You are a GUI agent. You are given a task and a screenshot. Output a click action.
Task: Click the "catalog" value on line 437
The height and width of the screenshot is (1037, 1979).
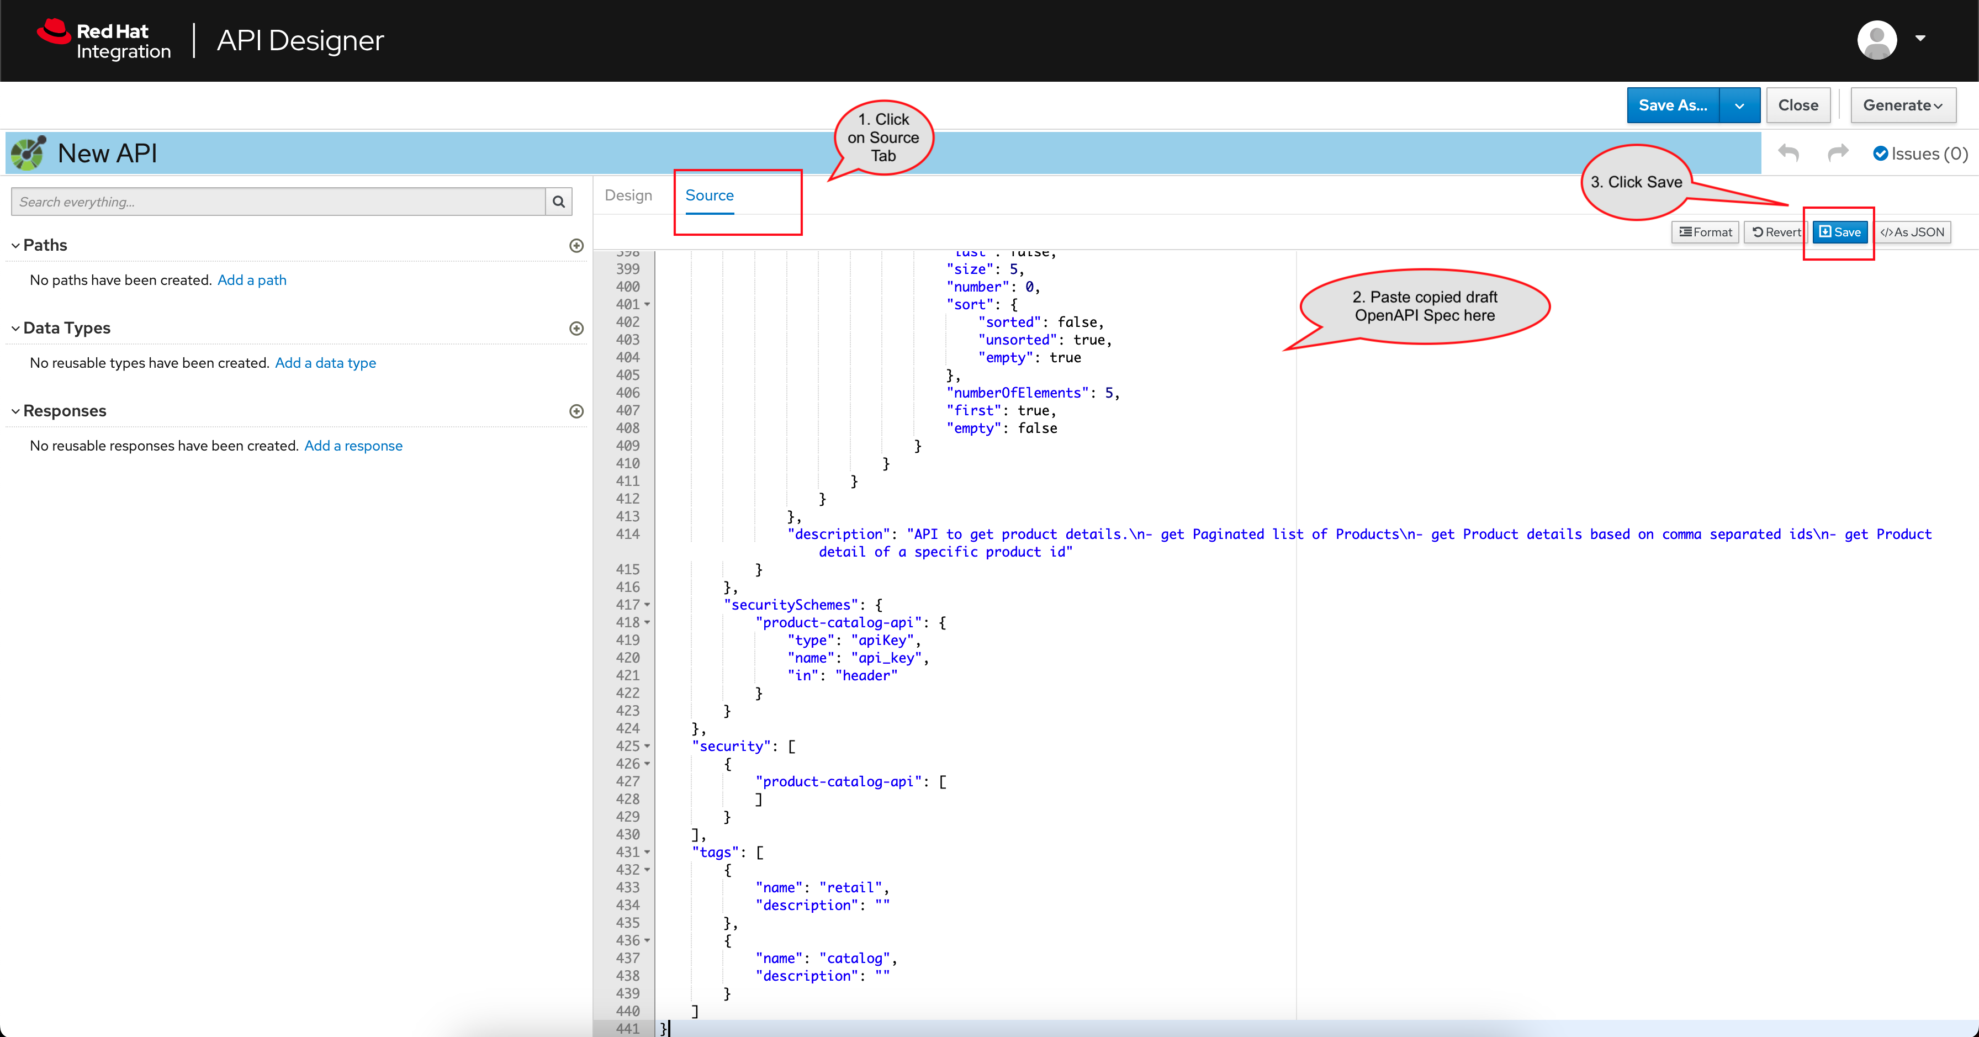(854, 959)
